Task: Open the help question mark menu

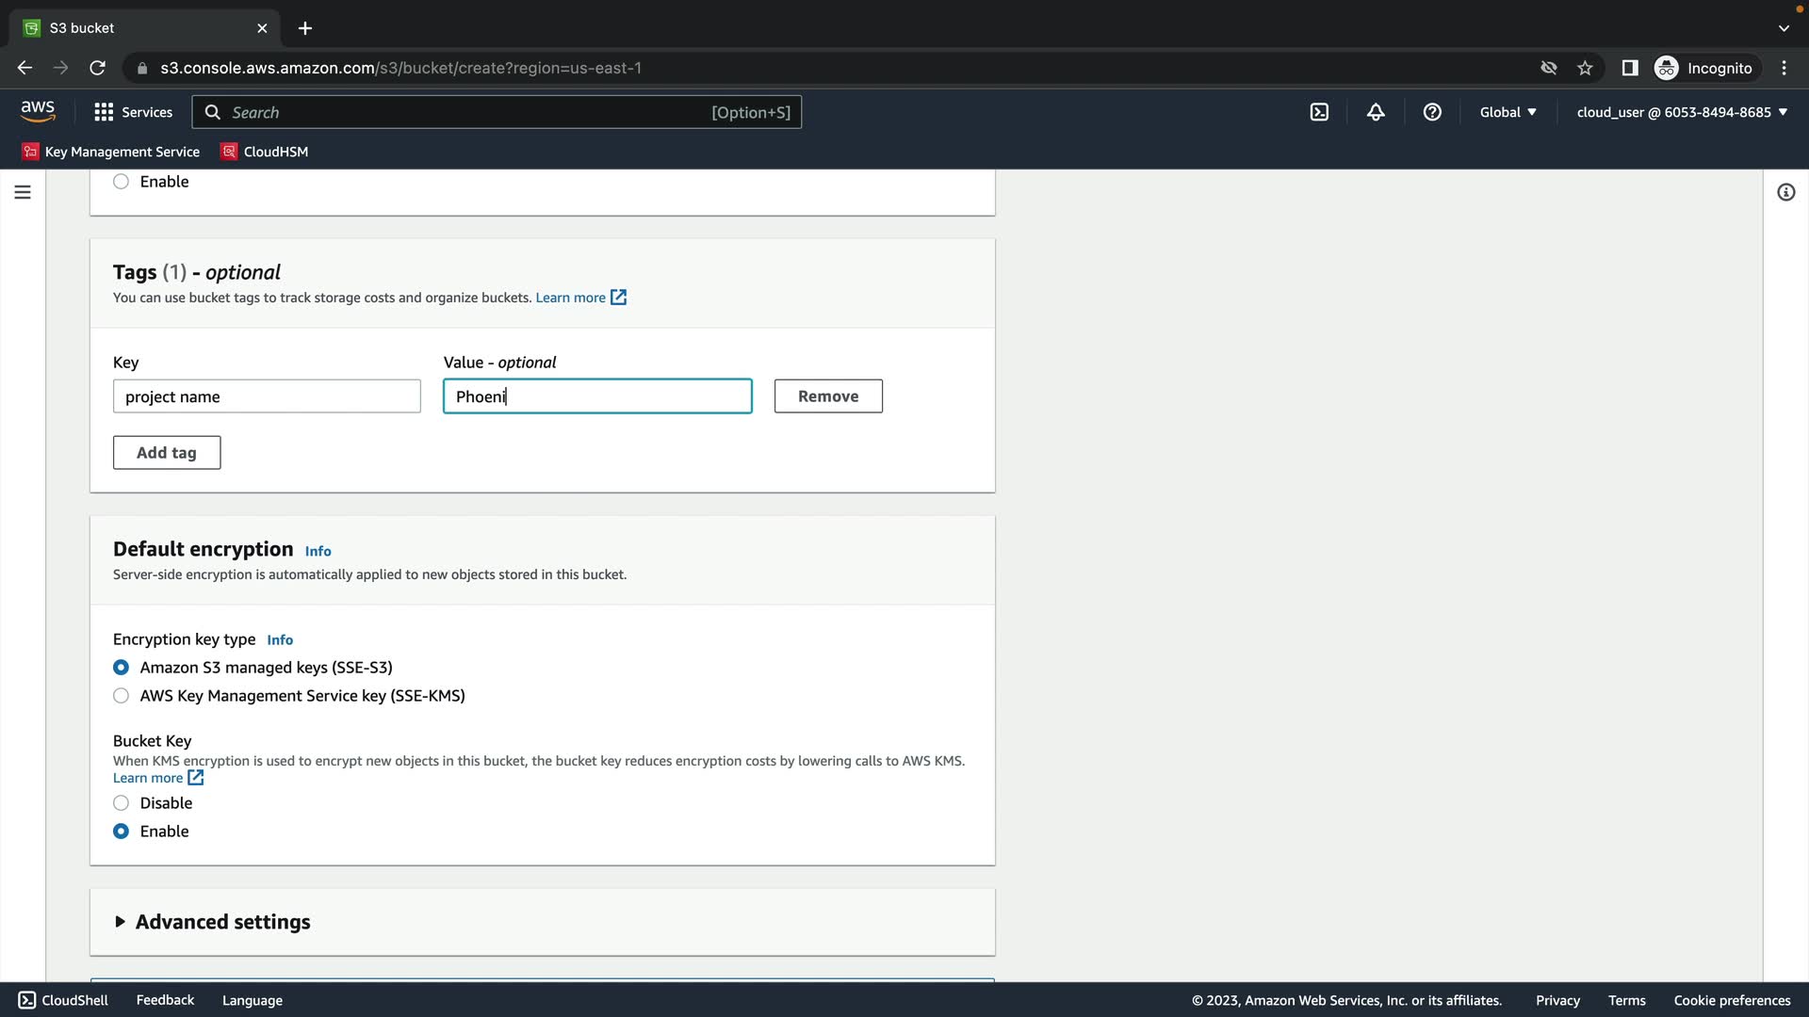Action: click(x=1432, y=112)
